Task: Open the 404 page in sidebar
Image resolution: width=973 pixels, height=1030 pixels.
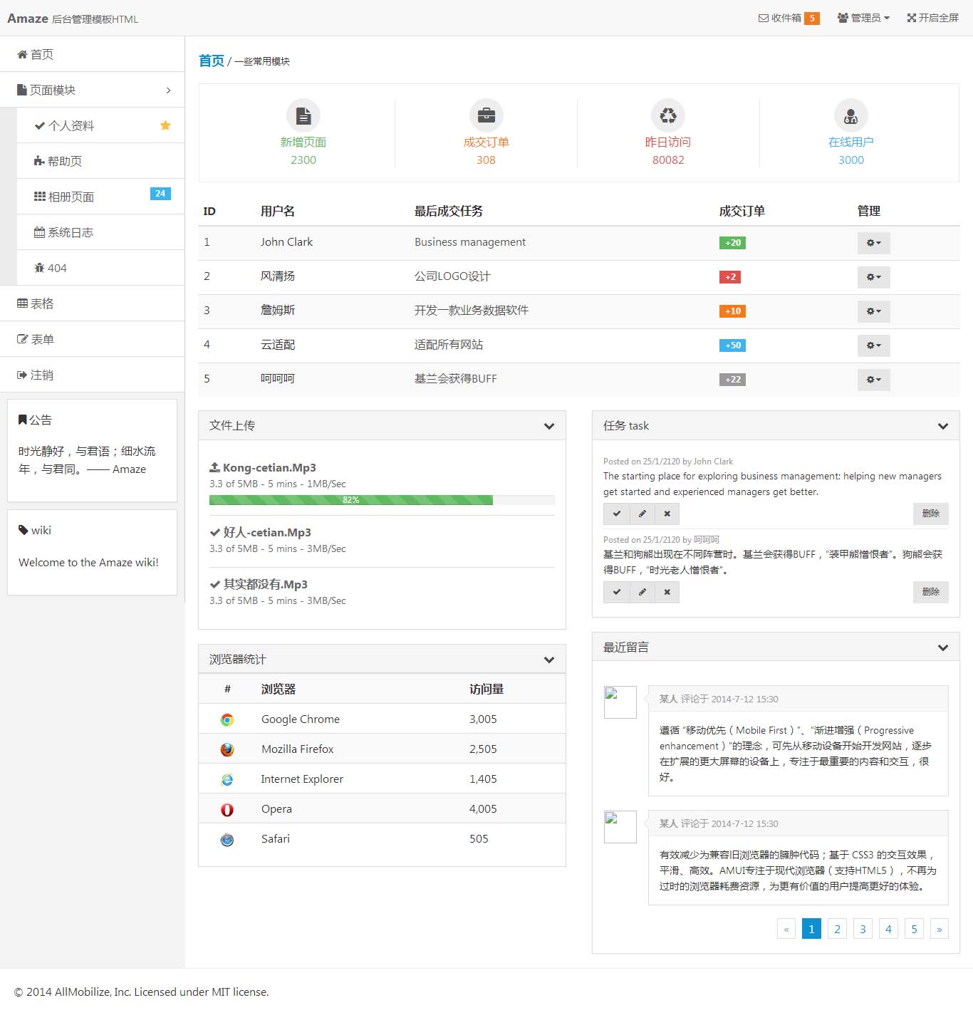Action: coord(100,268)
